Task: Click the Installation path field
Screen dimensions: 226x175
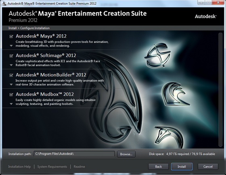Action: coord(74,154)
